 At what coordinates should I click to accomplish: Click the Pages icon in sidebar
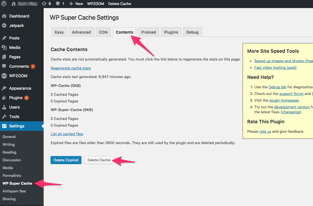[4, 57]
